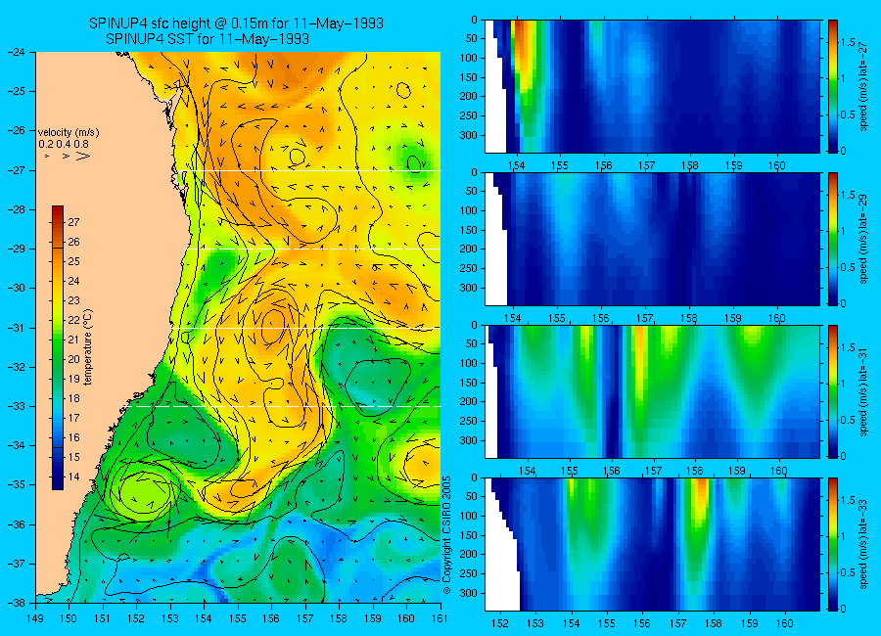Select the '18' value on the temperature color bar

(74, 399)
